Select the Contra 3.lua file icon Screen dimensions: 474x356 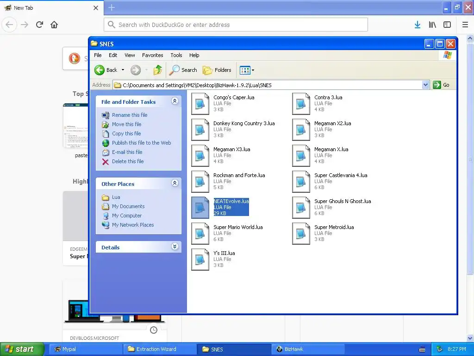301,104
